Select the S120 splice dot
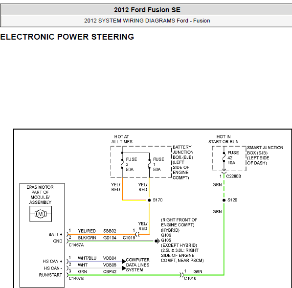The width and height of the screenshot is (292, 288). pos(224,200)
